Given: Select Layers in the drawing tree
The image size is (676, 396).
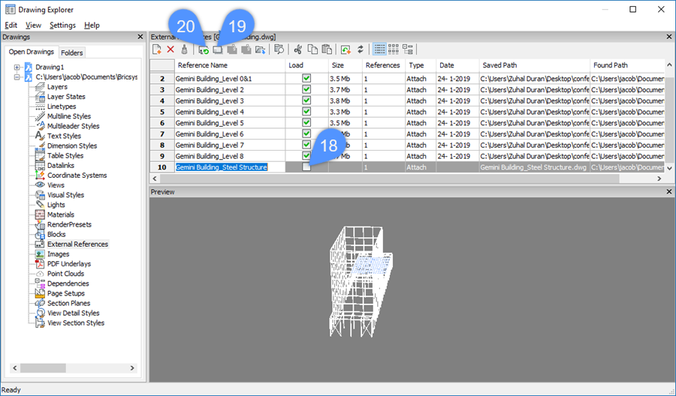Looking at the screenshot, I should pos(57,87).
